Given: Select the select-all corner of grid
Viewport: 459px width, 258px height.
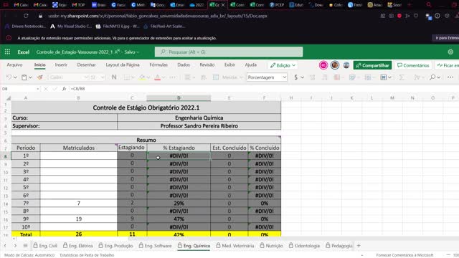Looking at the screenshot, I should [8, 98].
